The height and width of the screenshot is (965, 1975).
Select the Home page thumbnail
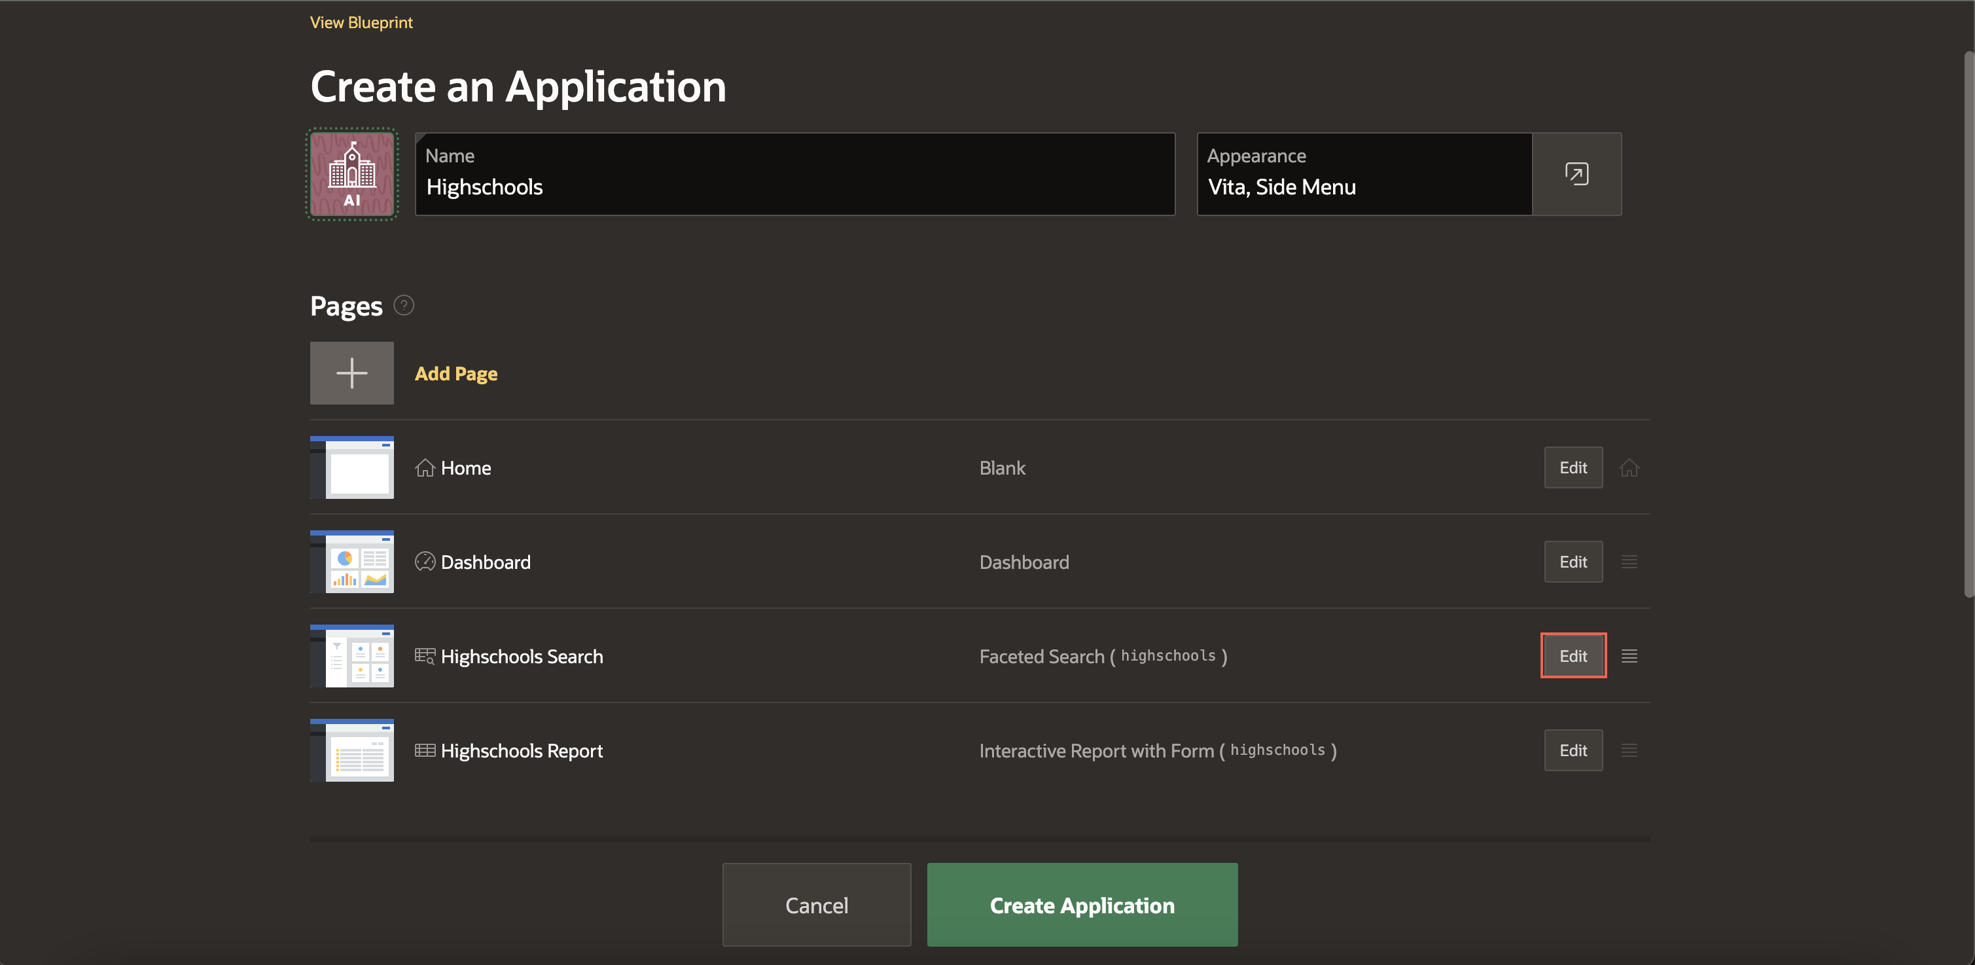point(352,467)
